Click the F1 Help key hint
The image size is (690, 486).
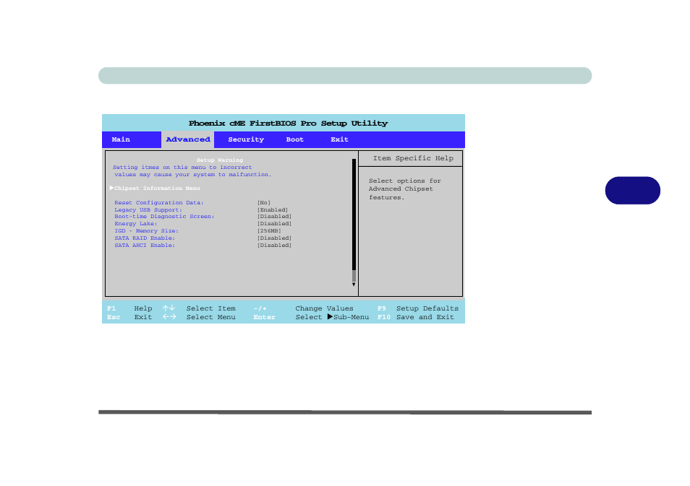(129, 308)
